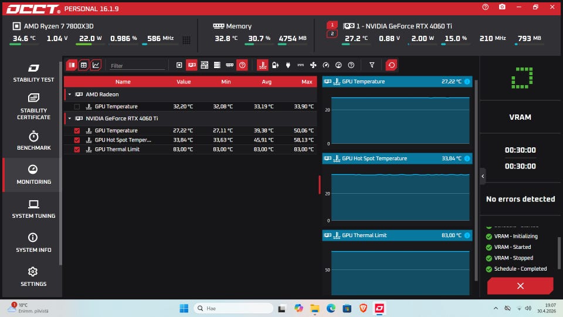
Task: Open the OCCT help icon
Action: 486,7
